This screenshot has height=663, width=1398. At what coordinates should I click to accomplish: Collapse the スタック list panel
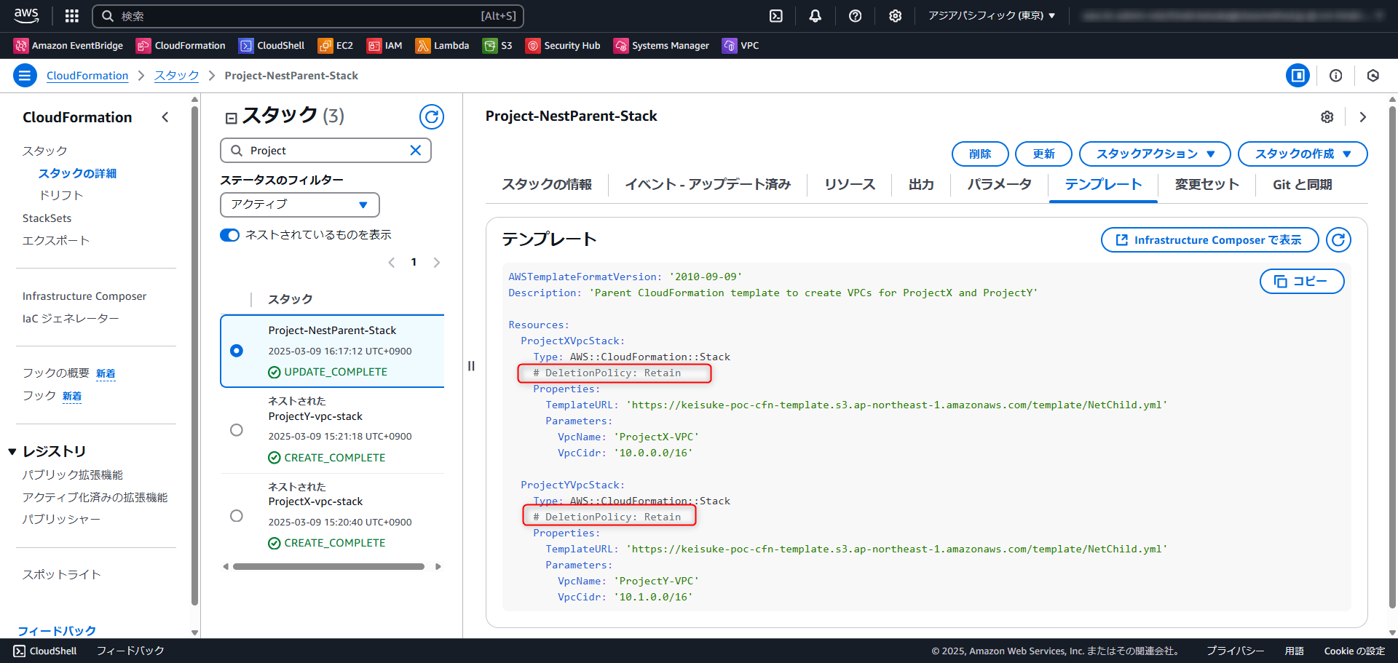tap(232, 117)
